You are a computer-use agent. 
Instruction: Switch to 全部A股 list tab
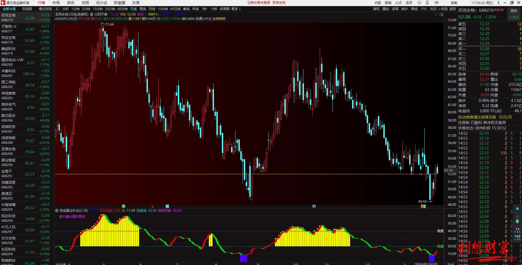[9, 9]
